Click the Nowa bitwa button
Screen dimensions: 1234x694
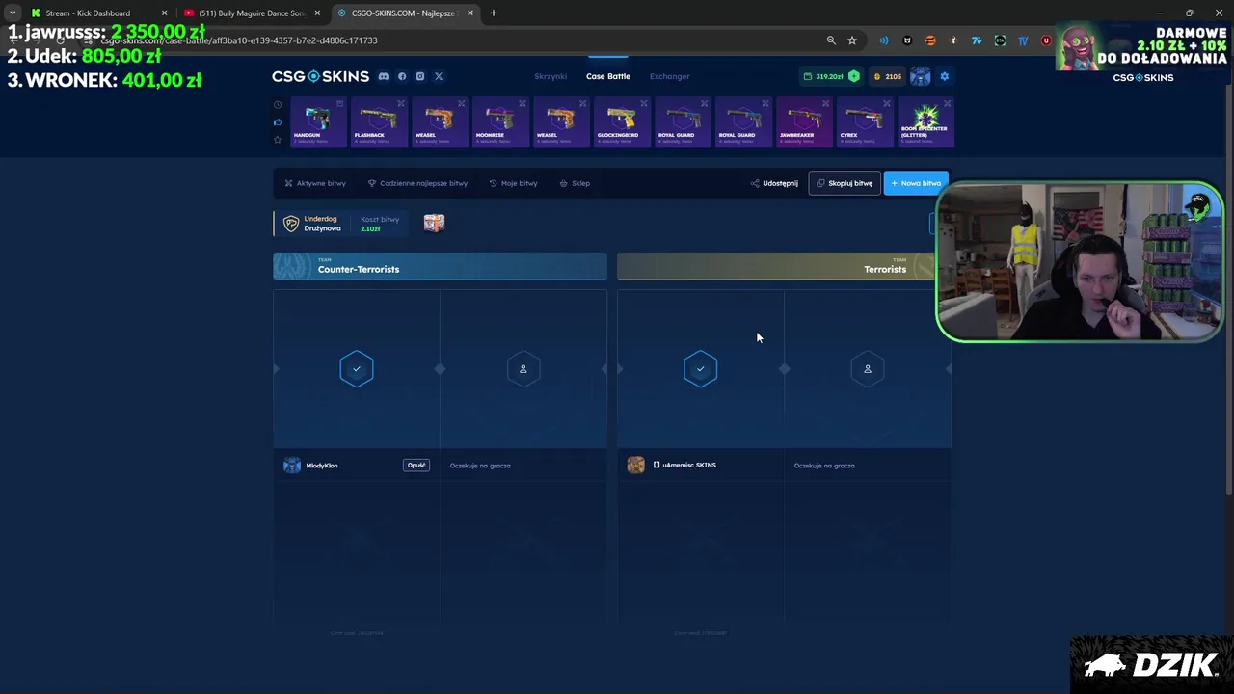916,183
